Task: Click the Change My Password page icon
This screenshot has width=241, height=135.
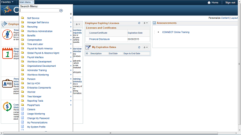Action: pyautogui.click(x=23, y=118)
